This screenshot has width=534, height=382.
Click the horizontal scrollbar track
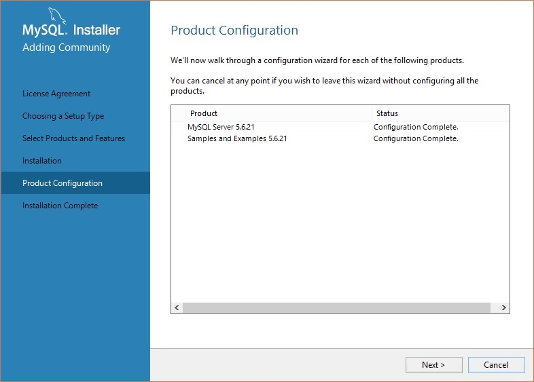tap(336, 307)
